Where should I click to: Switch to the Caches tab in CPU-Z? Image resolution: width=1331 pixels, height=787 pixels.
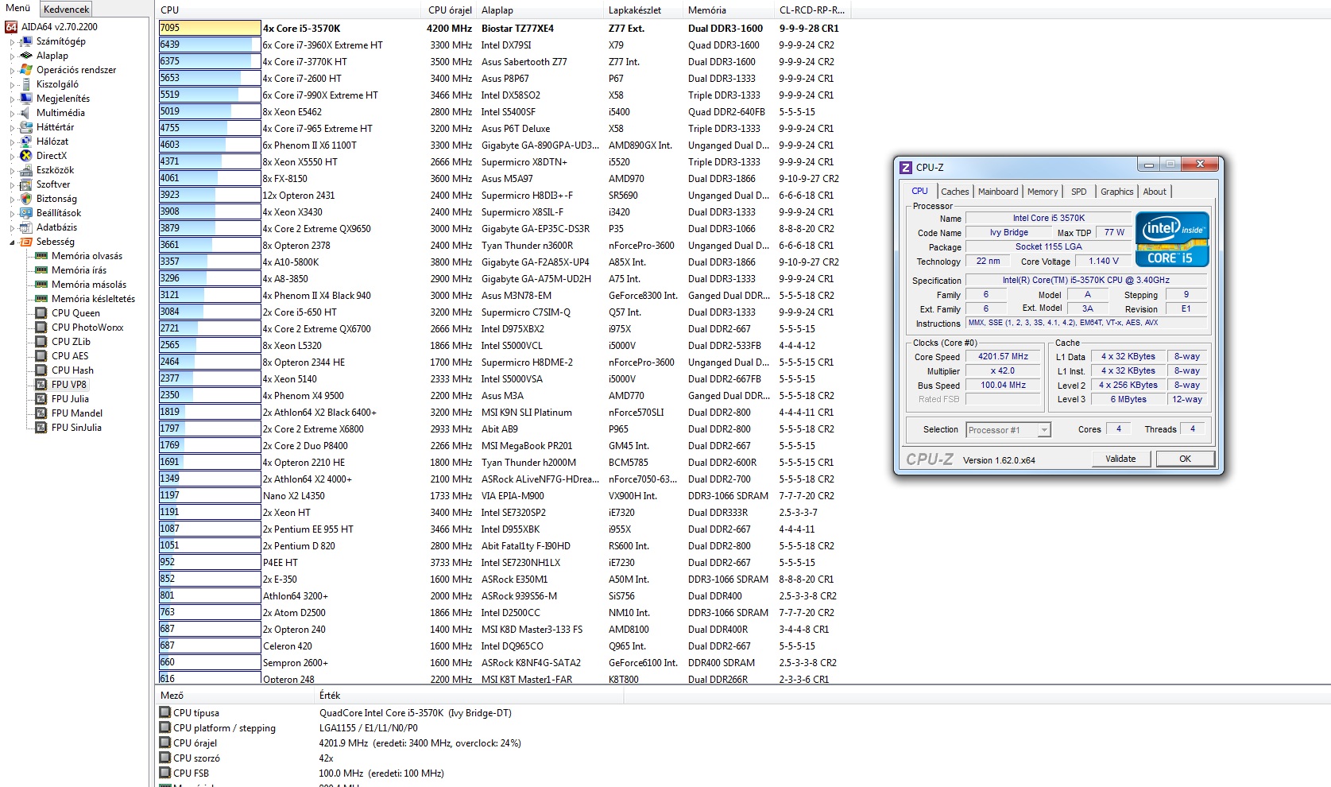(954, 192)
